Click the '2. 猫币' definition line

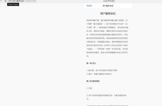[x=99, y=74]
